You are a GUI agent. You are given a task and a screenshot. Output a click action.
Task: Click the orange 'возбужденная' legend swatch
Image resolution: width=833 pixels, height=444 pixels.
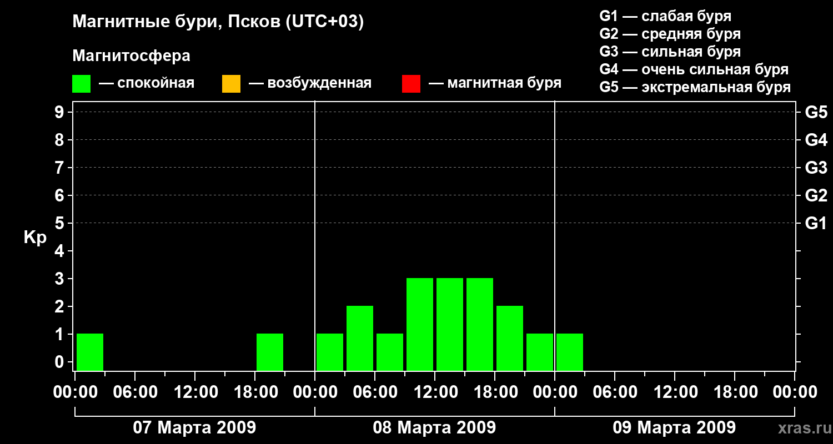pyautogui.click(x=231, y=84)
